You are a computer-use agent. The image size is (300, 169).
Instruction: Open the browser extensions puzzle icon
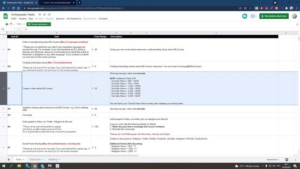point(286,8)
